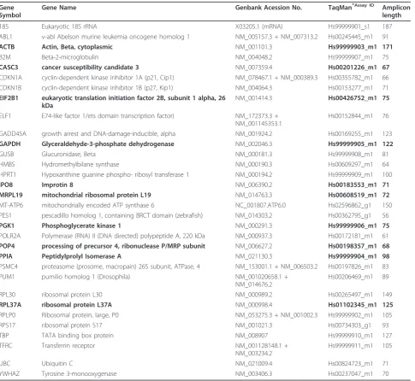Click the 'Glucuronidase, Beta' gene name
Image resolution: width=415 pixels, height=381 pixels.
coord(68,155)
